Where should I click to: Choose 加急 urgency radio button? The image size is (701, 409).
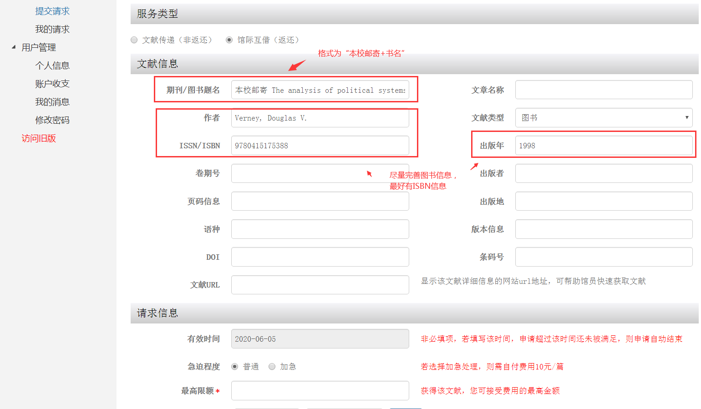[272, 367]
